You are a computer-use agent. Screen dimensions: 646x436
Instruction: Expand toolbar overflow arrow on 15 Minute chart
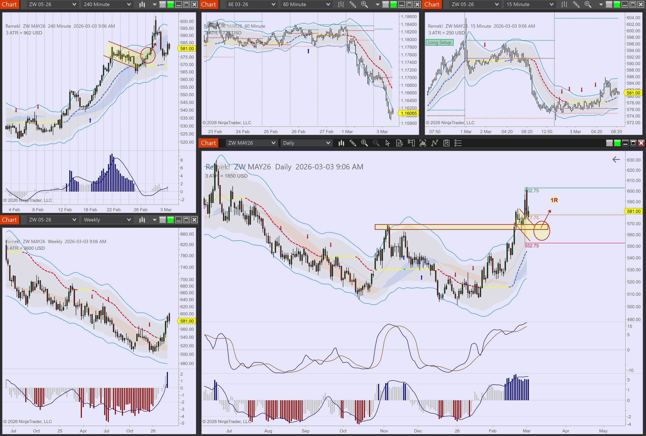point(601,4)
